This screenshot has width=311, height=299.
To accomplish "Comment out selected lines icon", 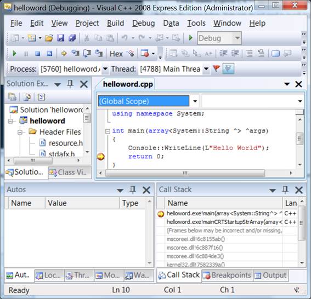I will point(250,54).
